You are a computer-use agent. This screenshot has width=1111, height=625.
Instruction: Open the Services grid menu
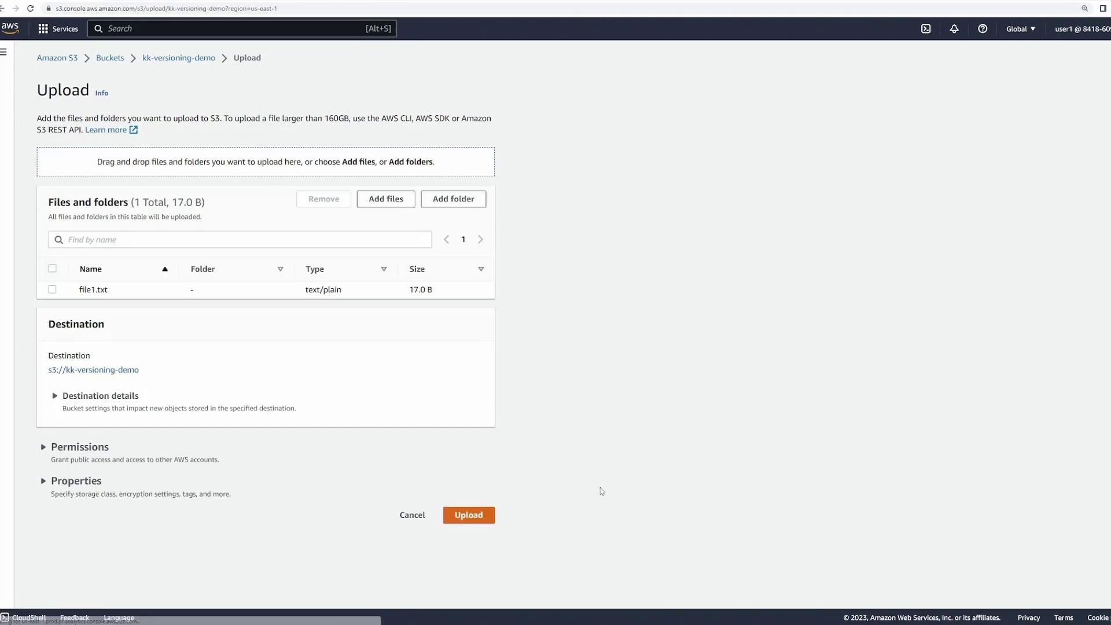(58, 29)
